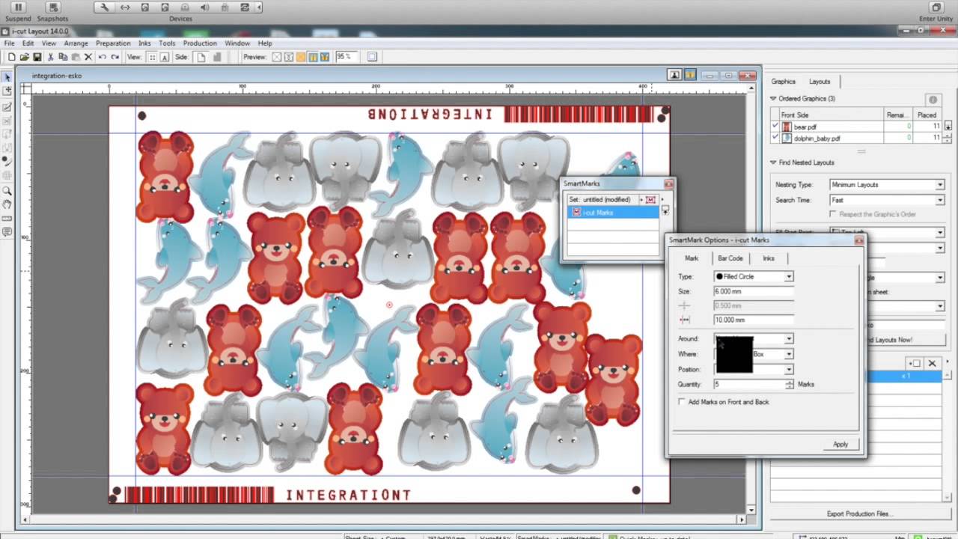The image size is (958, 539).
Task: Click the Suspend pause button
Action: click(18, 7)
